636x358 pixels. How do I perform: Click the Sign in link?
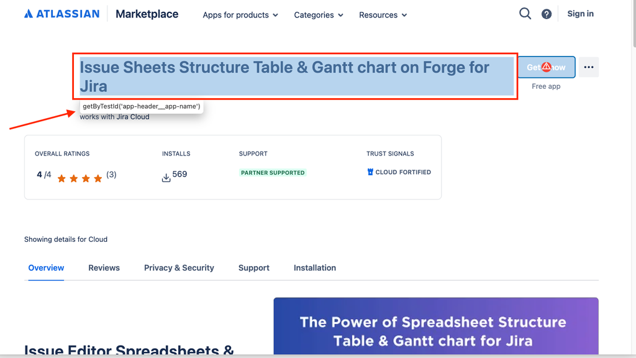tap(580, 14)
